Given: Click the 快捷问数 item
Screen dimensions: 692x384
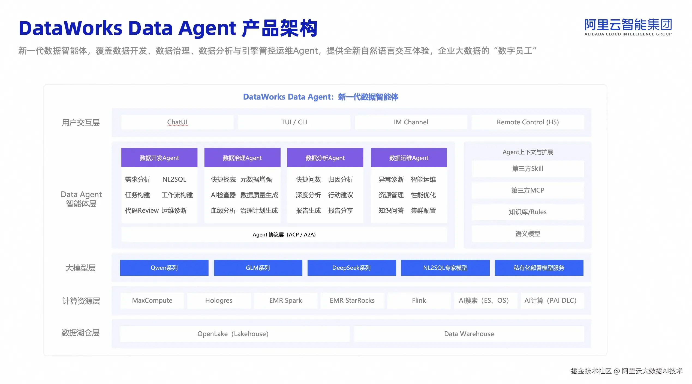Looking at the screenshot, I should pyautogui.click(x=308, y=179).
